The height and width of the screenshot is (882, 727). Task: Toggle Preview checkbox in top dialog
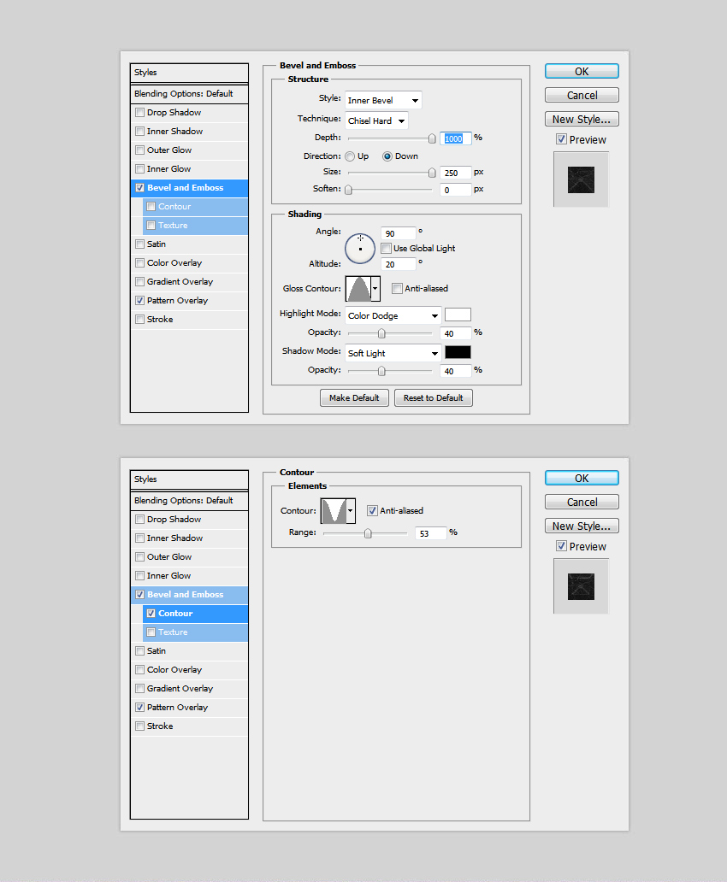pyautogui.click(x=561, y=139)
